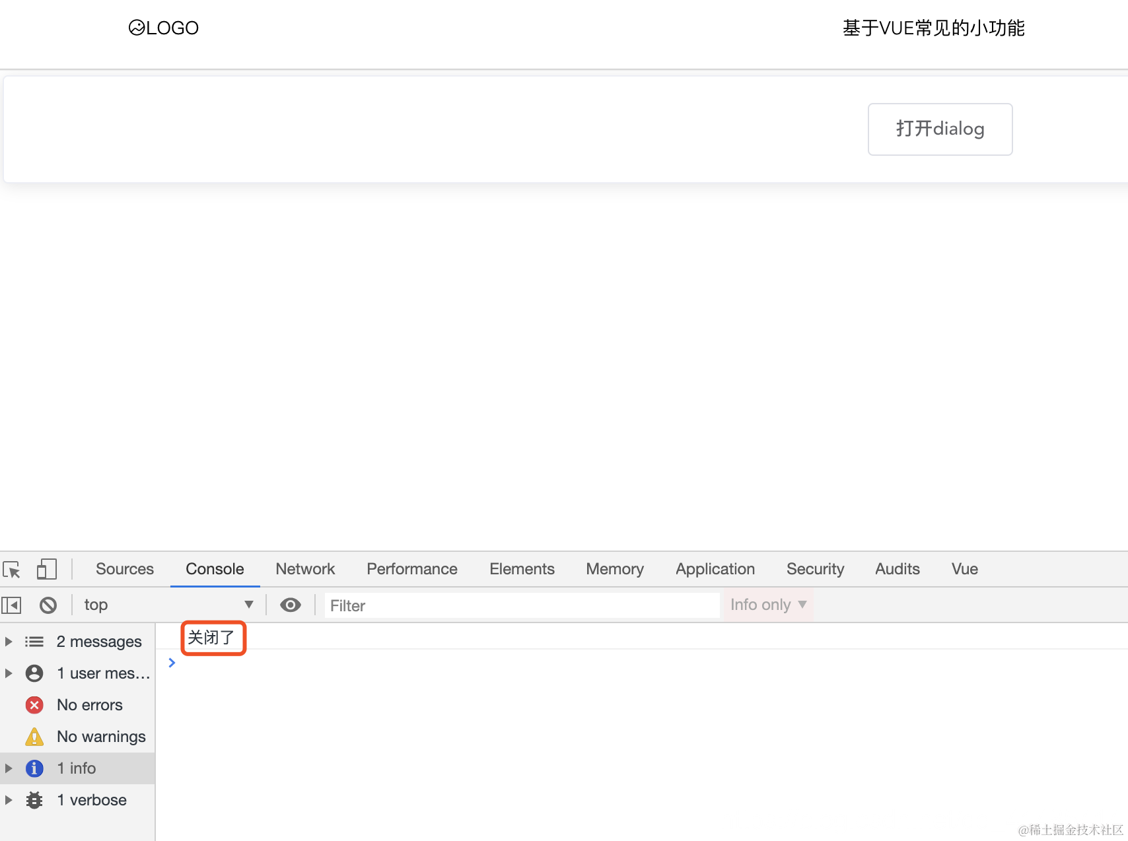Viewport: 1128px width, 841px height.
Task: Click the LOGO icon in header
Action: click(137, 28)
